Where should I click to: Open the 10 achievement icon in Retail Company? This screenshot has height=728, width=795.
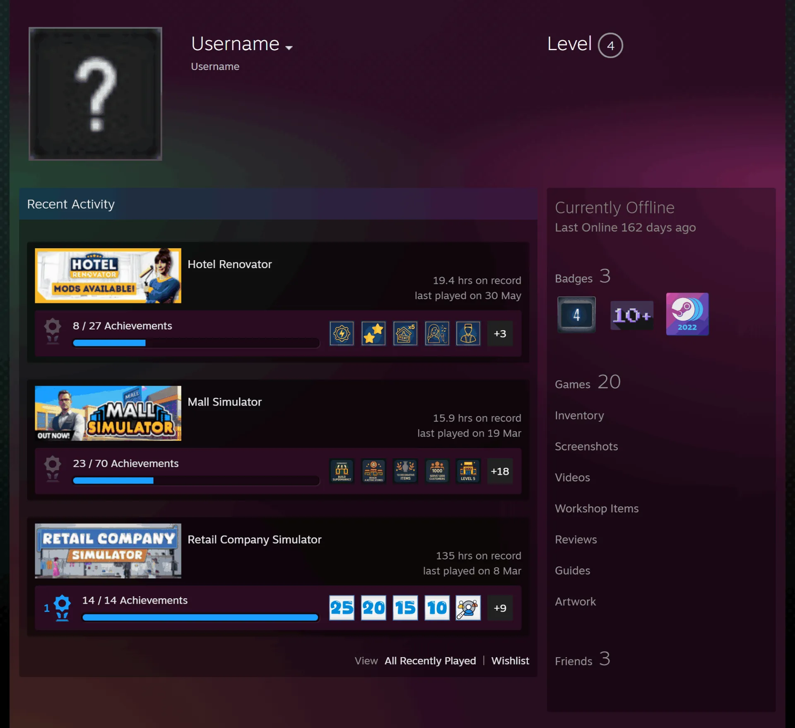[437, 608]
